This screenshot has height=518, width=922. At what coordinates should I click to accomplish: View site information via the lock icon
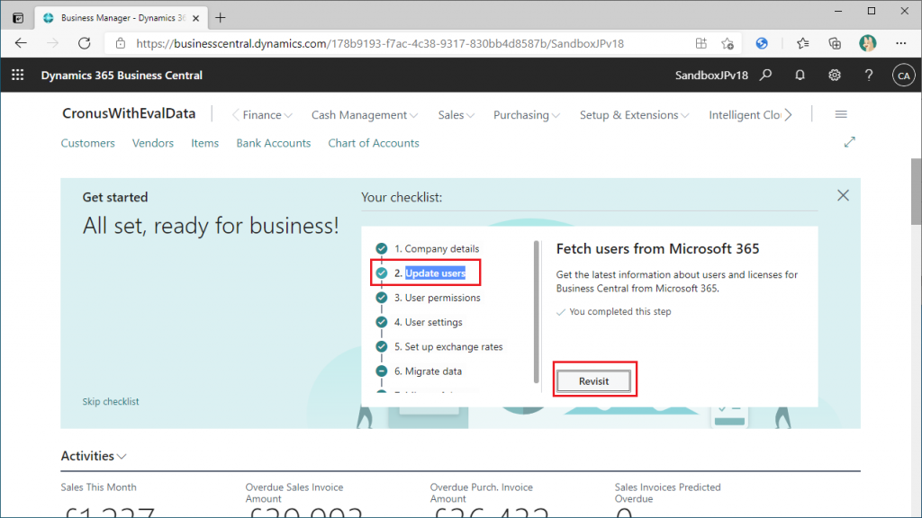coord(121,43)
